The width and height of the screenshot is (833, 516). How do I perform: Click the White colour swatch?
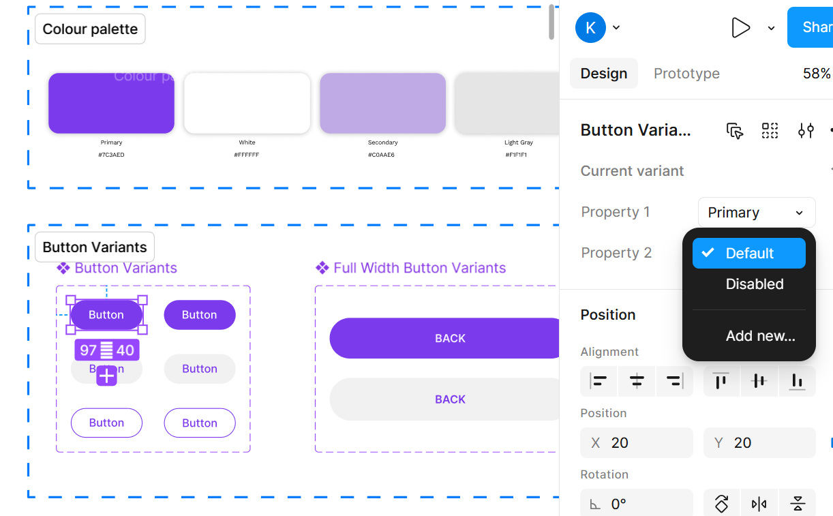pyautogui.click(x=247, y=104)
